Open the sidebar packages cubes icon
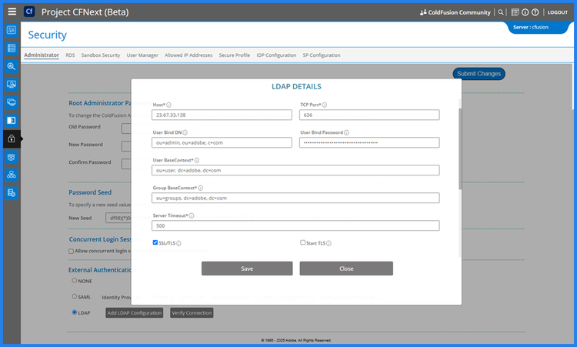577x347 pixels. [x=12, y=157]
